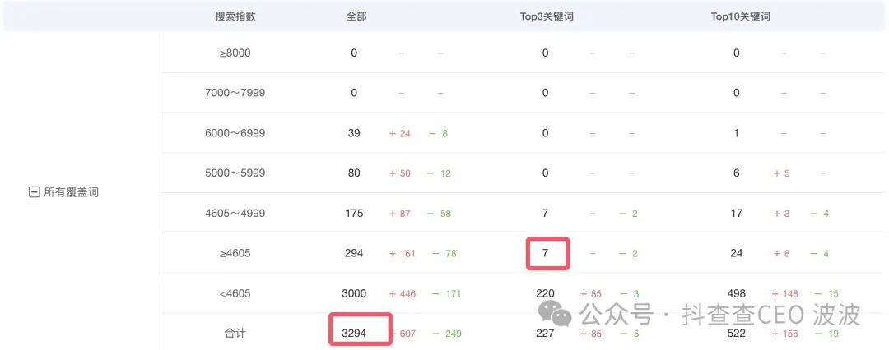Click the 227 Top3 total in 合计 row
Viewport: 889px width, 350px height.
(x=545, y=333)
